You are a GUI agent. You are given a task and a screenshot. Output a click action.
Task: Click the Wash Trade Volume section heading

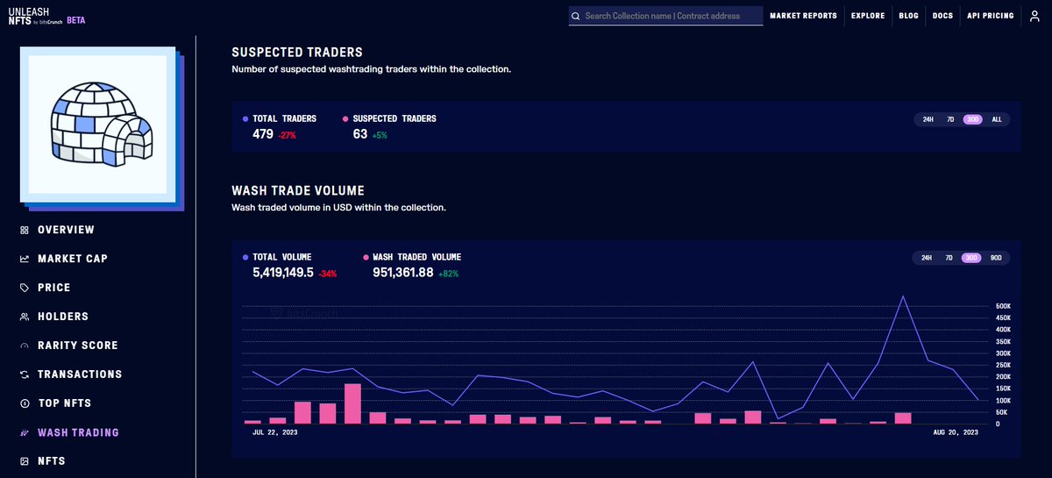coord(298,190)
